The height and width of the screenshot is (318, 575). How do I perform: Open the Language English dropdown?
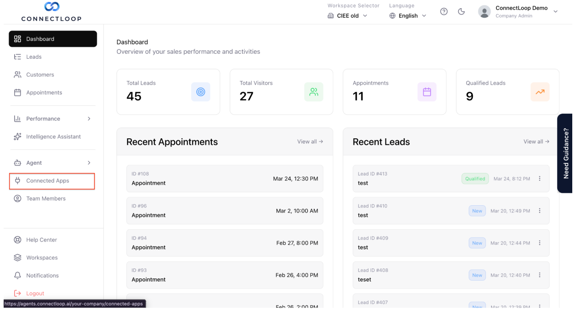click(408, 15)
